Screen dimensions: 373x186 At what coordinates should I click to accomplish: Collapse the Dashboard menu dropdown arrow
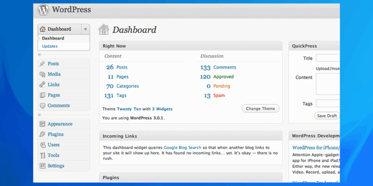(85, 29)
